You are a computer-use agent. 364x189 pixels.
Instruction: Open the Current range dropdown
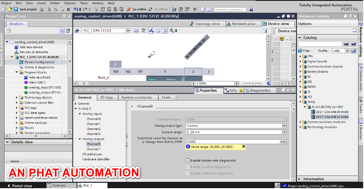coord(284,132)
